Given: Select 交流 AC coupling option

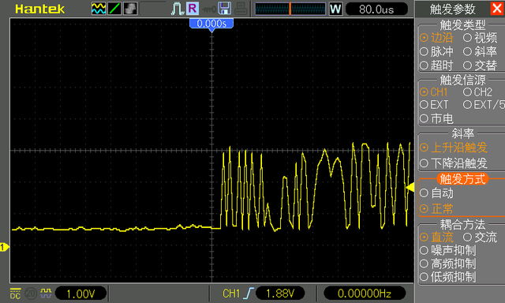Looking at the screenshot, I should click(481, 238).
